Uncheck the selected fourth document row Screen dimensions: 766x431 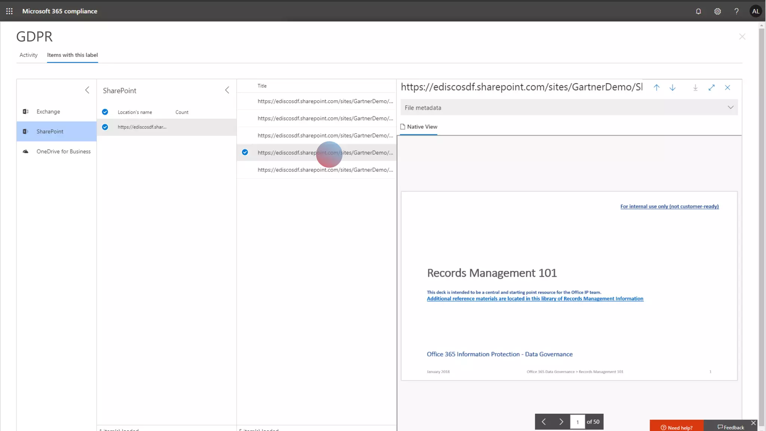(x=245, y=152)
